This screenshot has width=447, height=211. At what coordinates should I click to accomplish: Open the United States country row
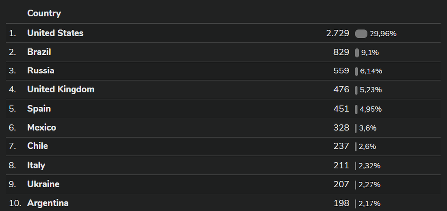(x=55, y=33)
